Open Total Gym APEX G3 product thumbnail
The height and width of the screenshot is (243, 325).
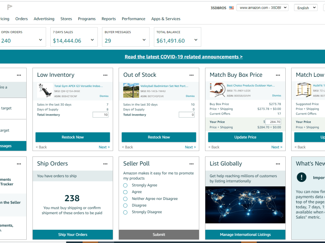(45, 90)
